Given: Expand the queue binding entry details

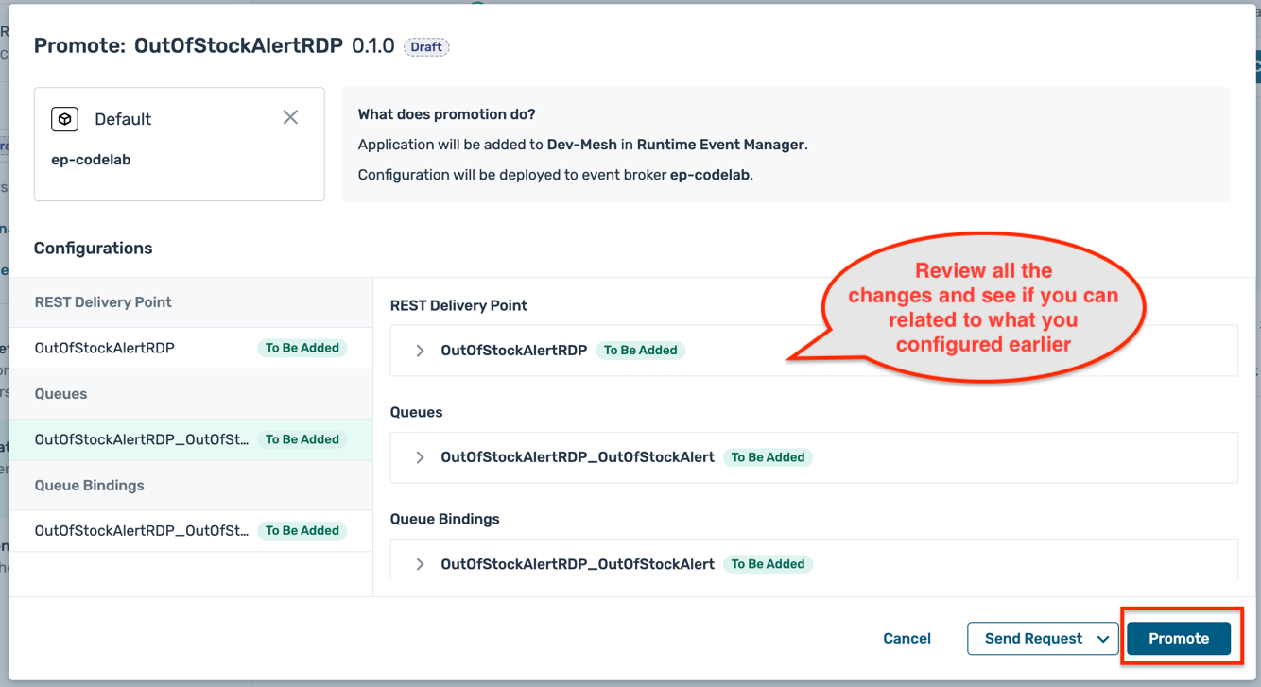Looking at the screenshot, I should click(420, 563).
